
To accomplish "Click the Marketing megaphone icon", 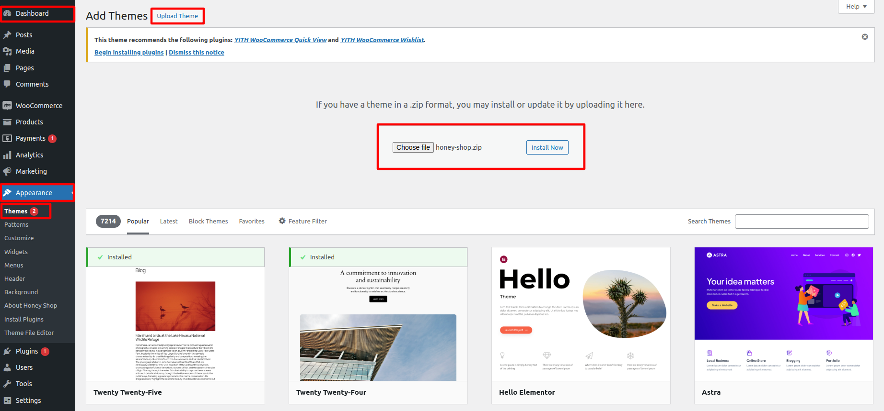I will coord(7,171).
